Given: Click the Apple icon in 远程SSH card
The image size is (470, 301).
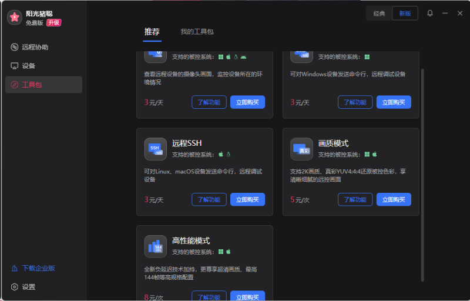Looking at the screenshot, I should [221, 154].
